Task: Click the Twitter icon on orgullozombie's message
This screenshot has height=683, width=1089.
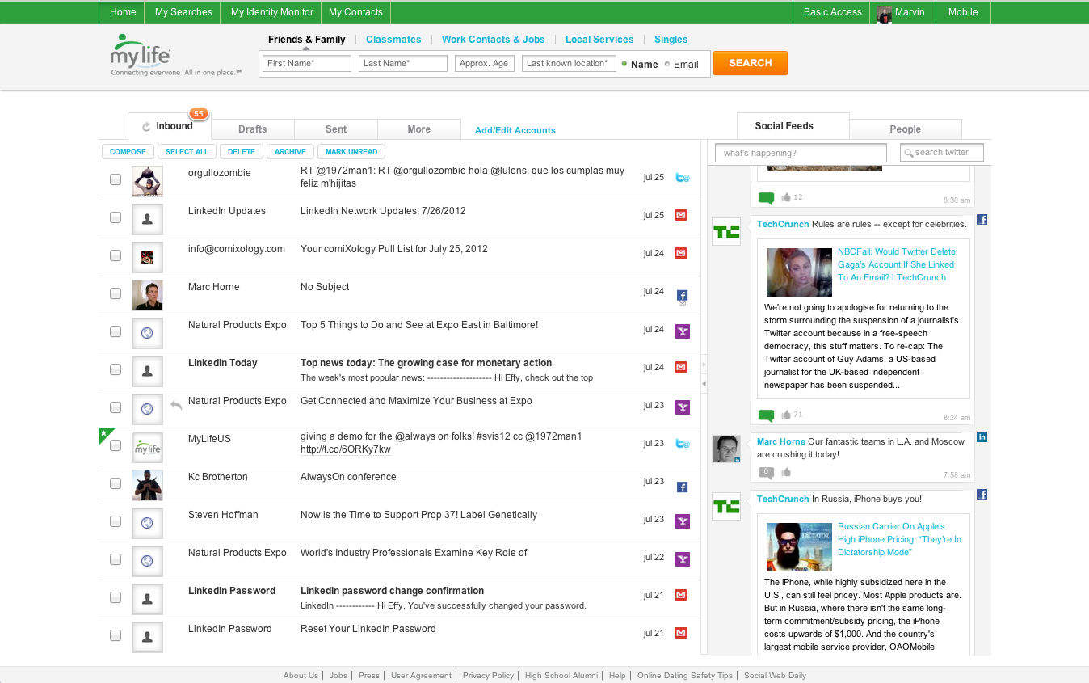Action: 682,178
